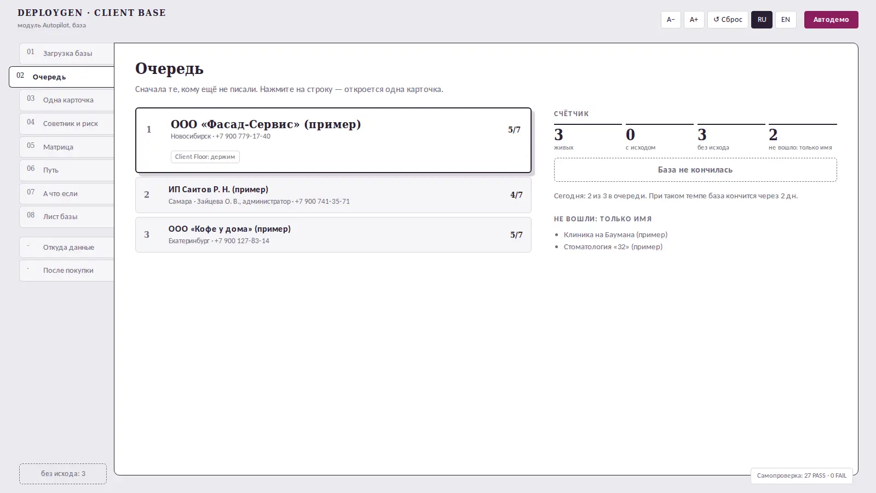The height and width of the screenshot is (493, 876).
Task: Click the Сброс reset button
Action: coord(728,20)
